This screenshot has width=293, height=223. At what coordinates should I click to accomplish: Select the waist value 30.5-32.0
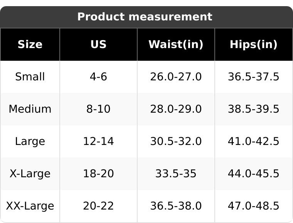pyautogui.click(x=176, y=141)
